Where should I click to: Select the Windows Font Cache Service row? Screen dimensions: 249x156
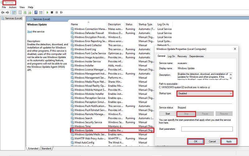tap(112, 53)
